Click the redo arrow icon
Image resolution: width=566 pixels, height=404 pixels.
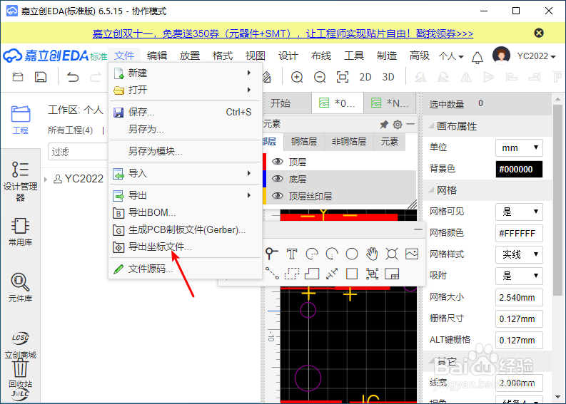tap(96, 77)
